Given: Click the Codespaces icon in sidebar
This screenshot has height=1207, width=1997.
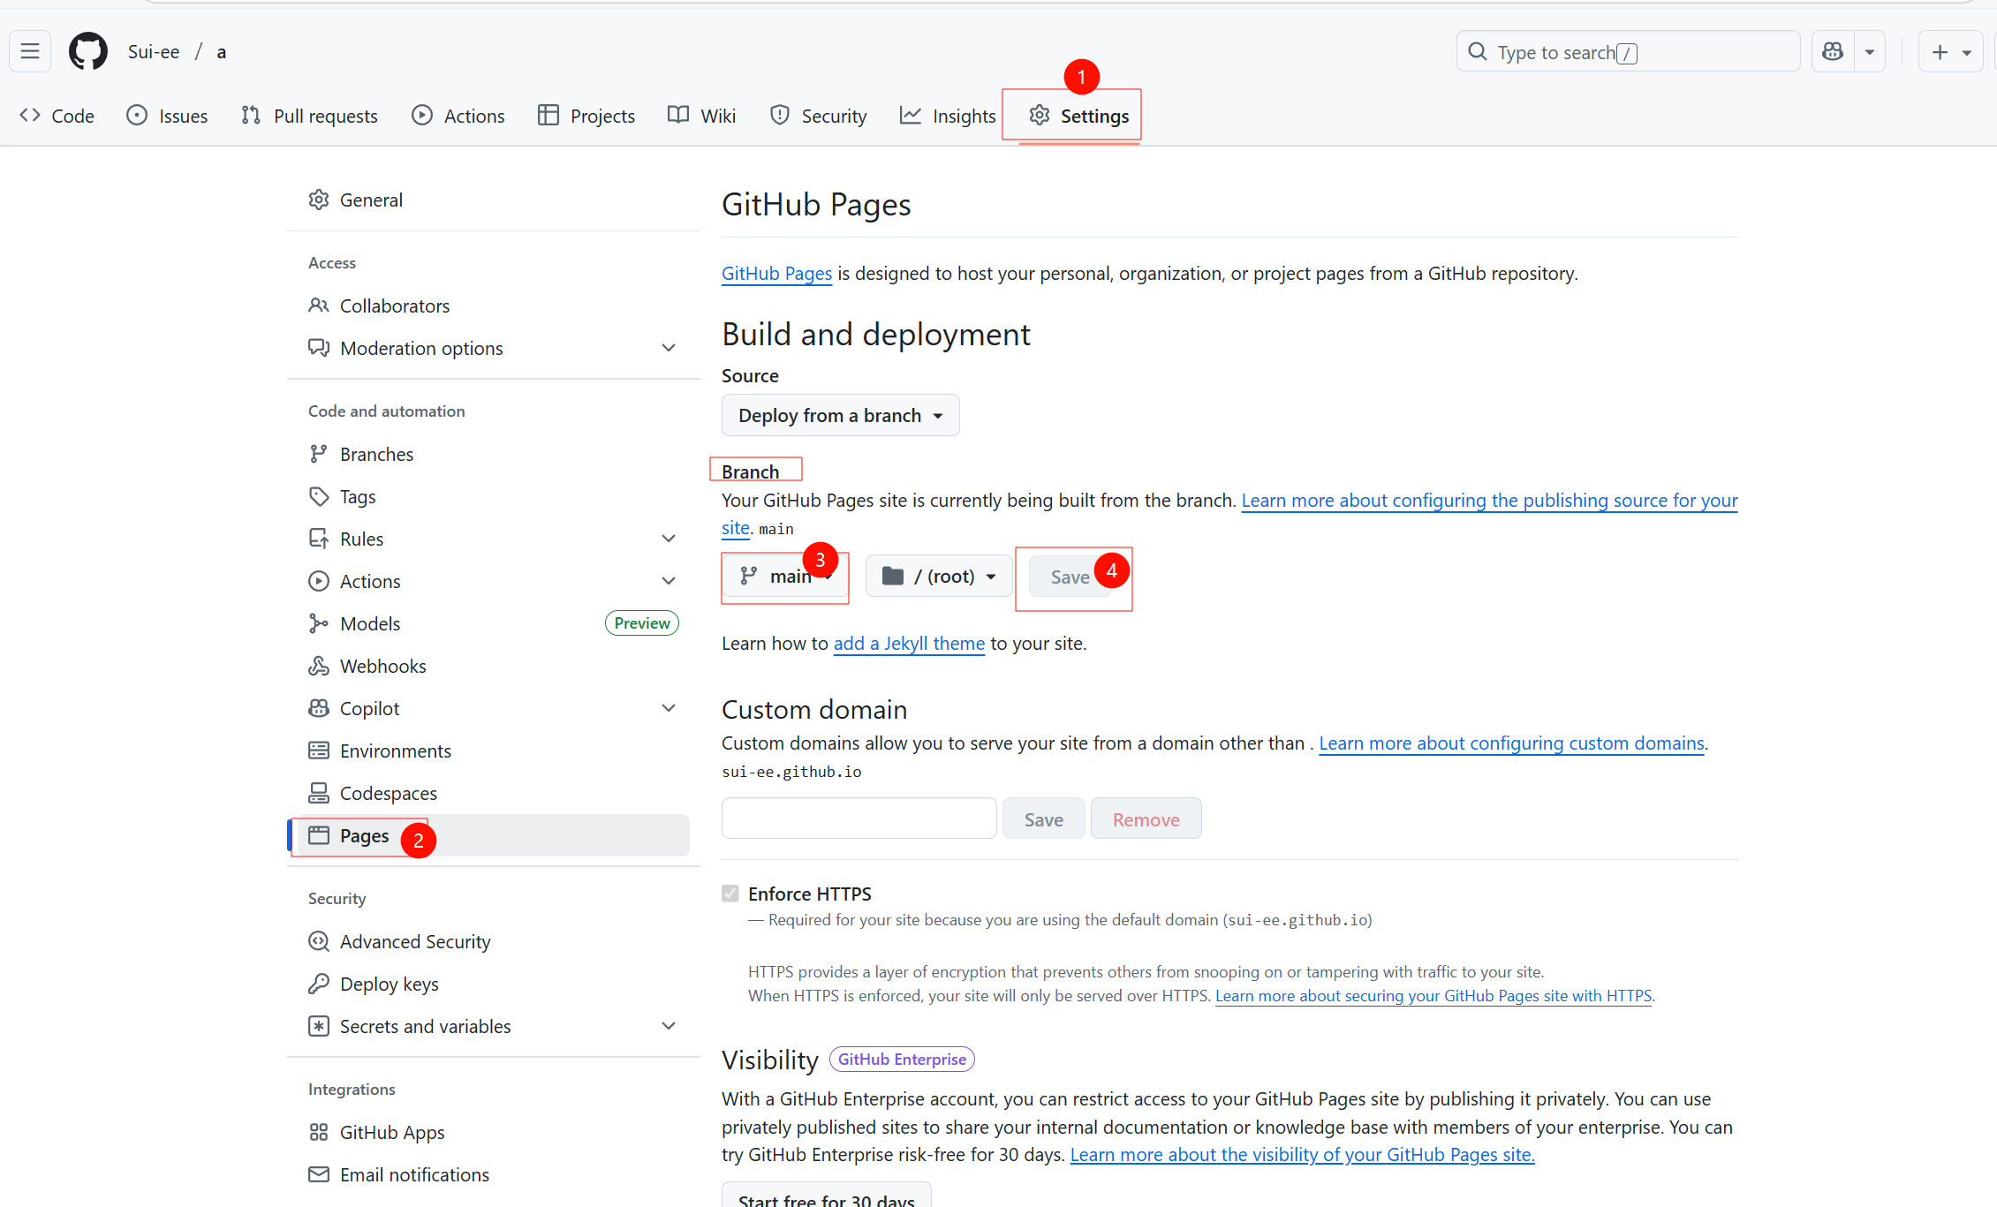Looking at the screenshot, I should coord(319,793).
